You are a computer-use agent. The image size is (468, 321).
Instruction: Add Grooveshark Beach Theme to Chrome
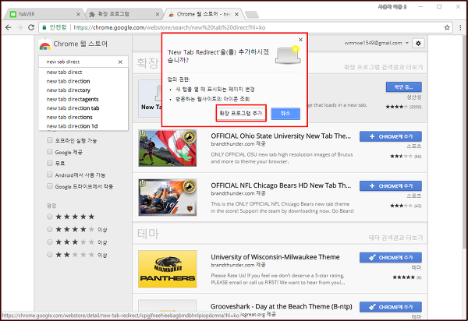pos(391,307)
